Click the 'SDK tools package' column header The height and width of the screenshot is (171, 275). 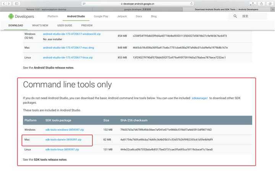(x=58, y=120)
